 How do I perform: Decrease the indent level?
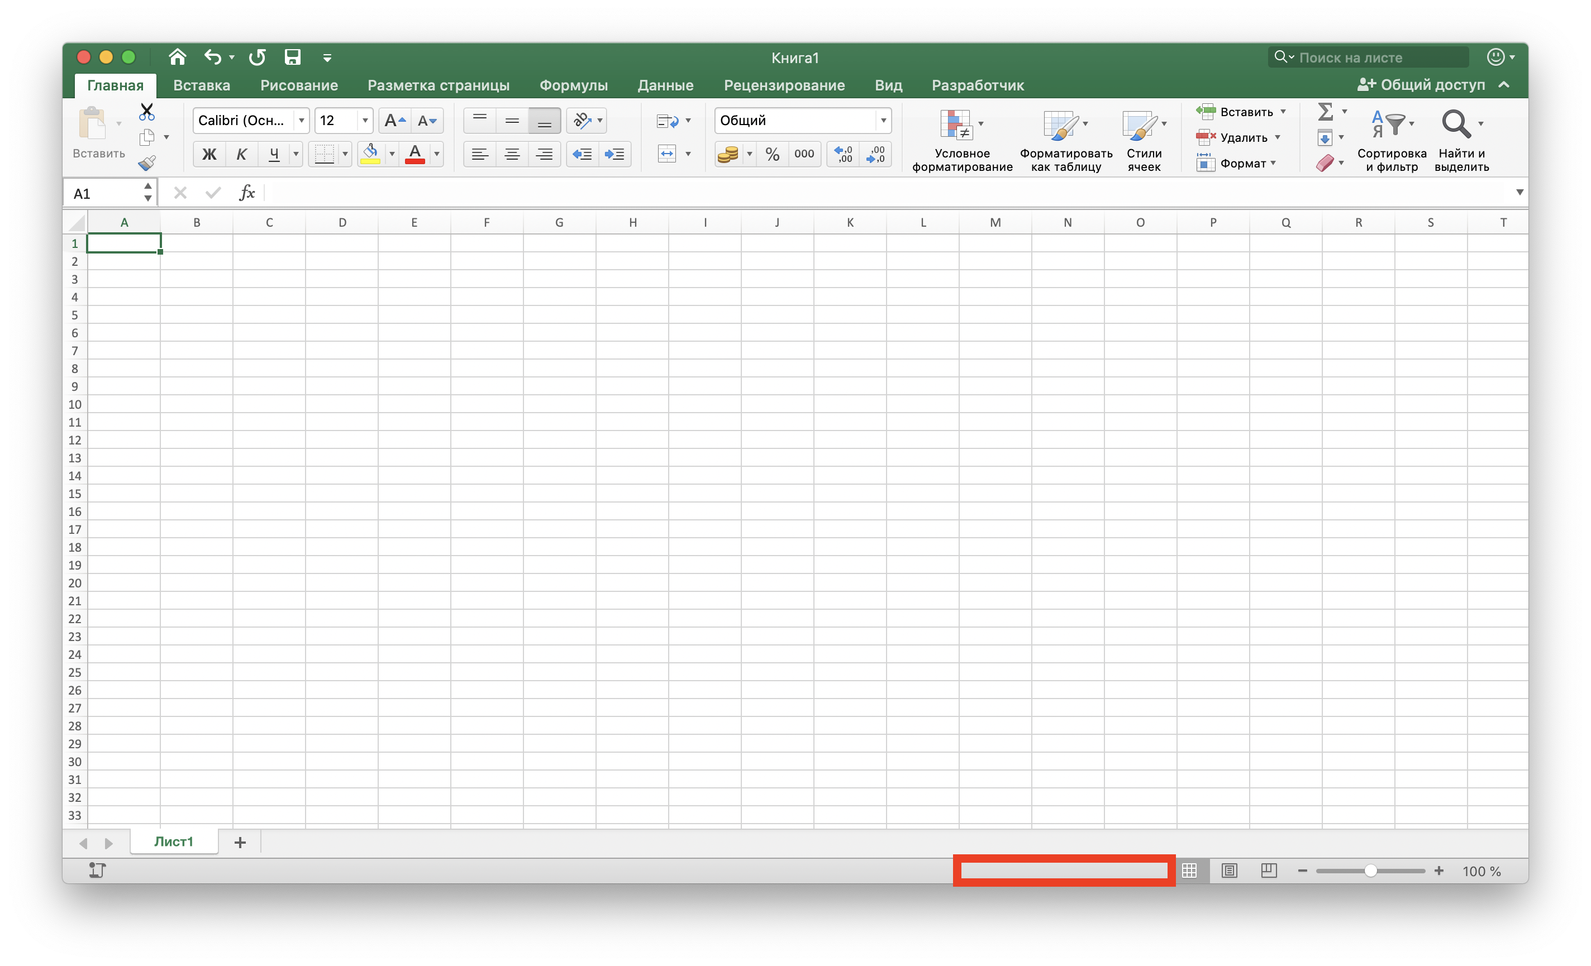(x=583, y=154)
